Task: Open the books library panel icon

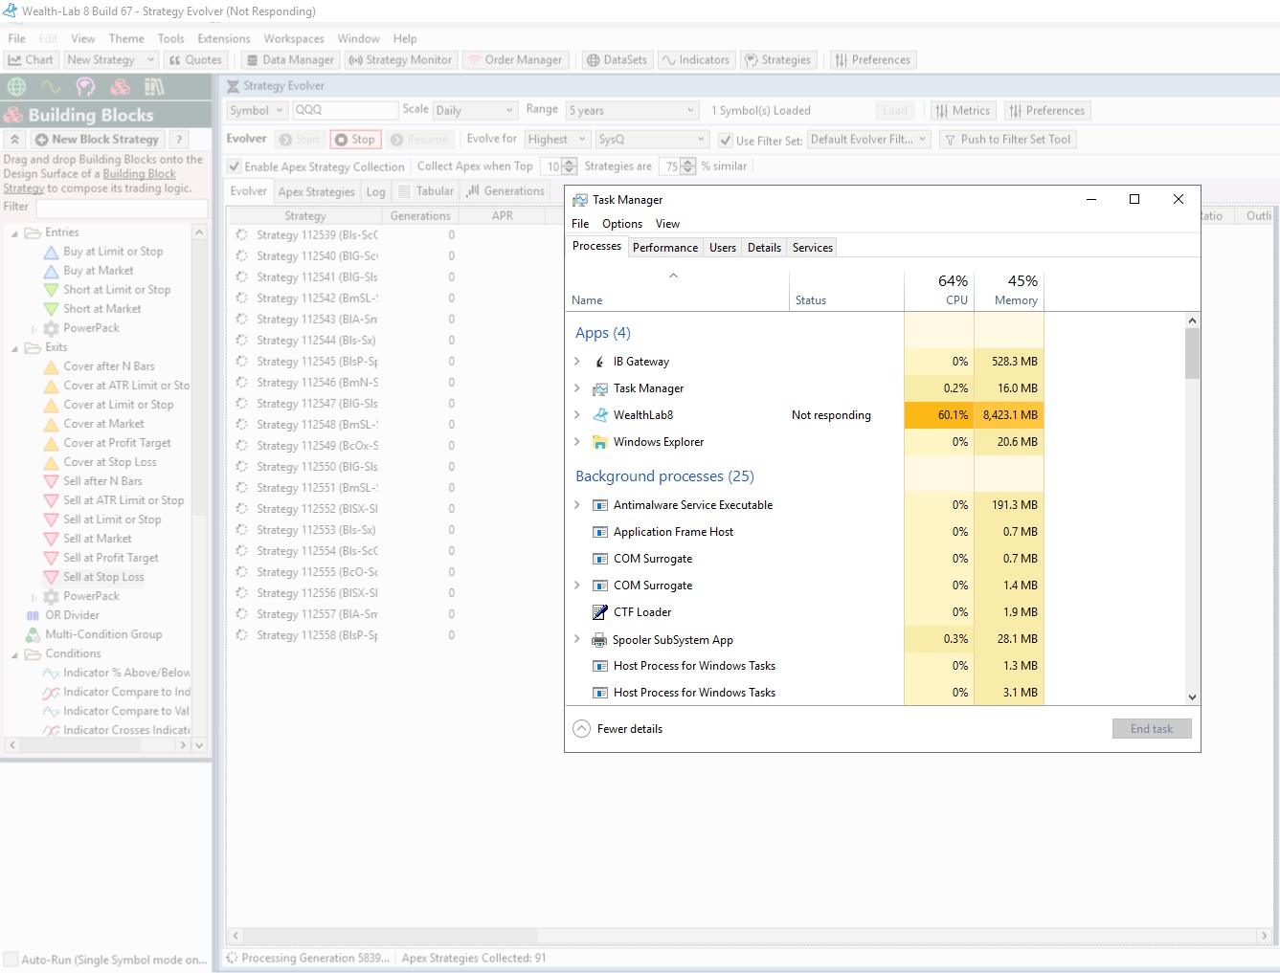Action: pos(154,87)
